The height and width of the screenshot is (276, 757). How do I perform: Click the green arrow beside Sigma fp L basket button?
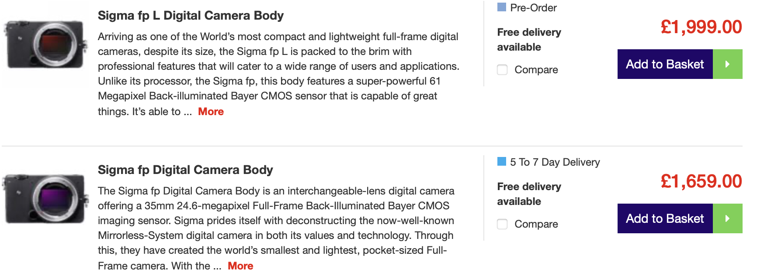tap(728, 64)
